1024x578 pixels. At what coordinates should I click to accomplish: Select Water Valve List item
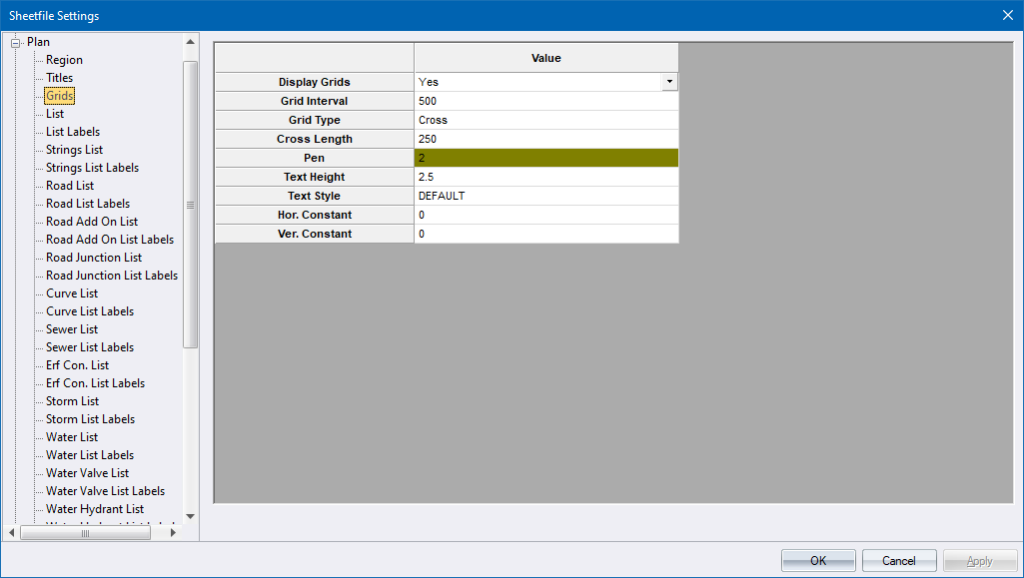[87, 473]
